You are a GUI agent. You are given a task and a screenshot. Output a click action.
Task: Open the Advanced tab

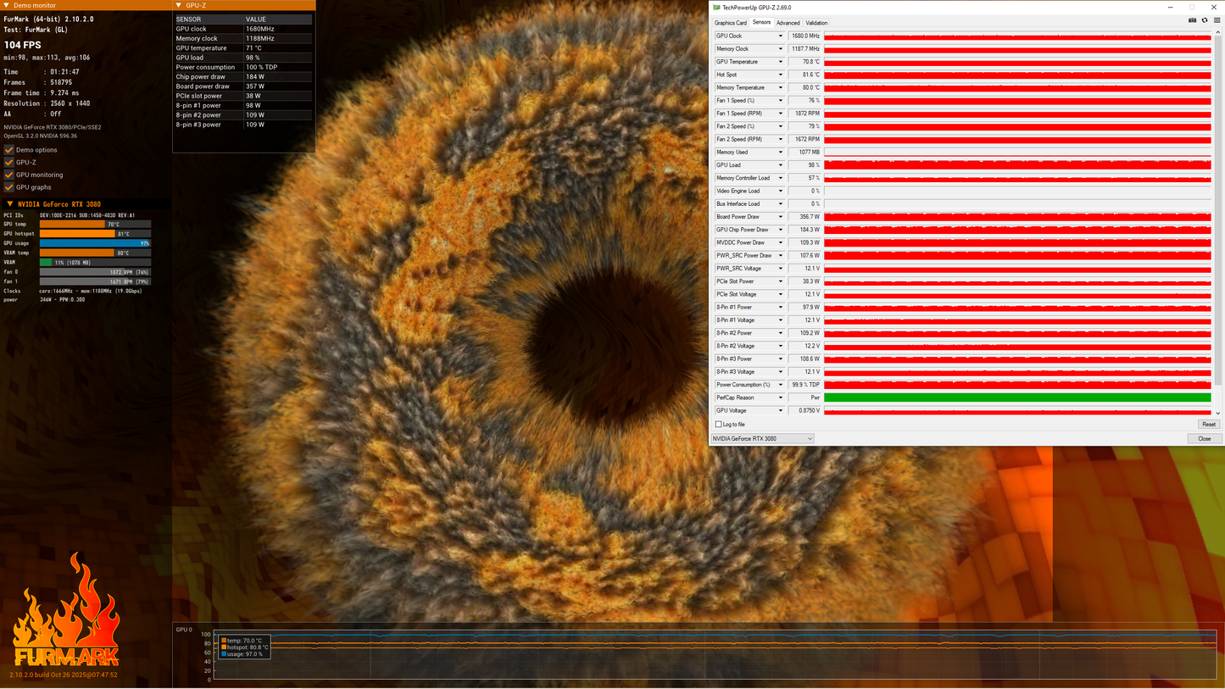(x=788, y=23)
